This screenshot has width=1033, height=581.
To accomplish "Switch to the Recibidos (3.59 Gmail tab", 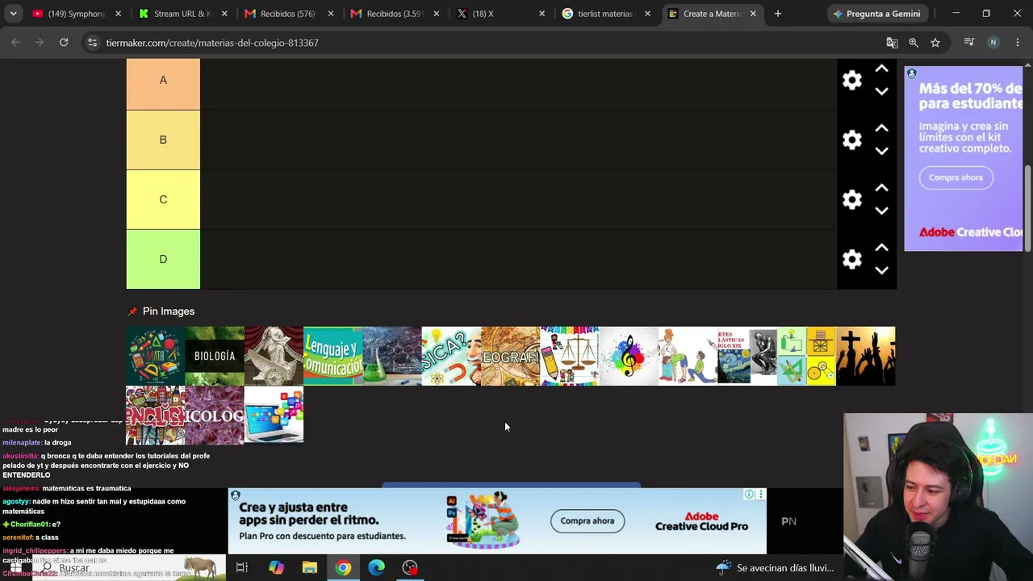I will tap(394, 14).
